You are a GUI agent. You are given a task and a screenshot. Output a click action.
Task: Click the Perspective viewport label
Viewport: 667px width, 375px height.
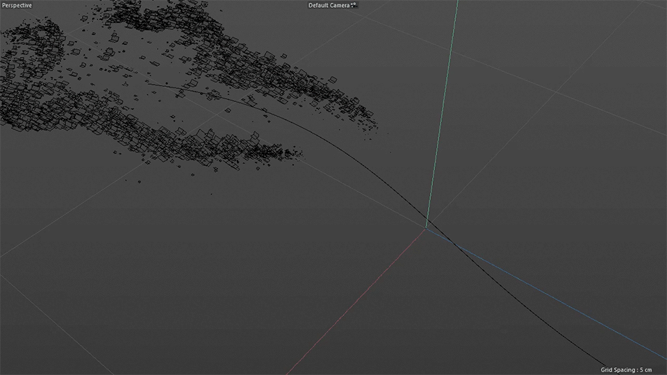17,6
